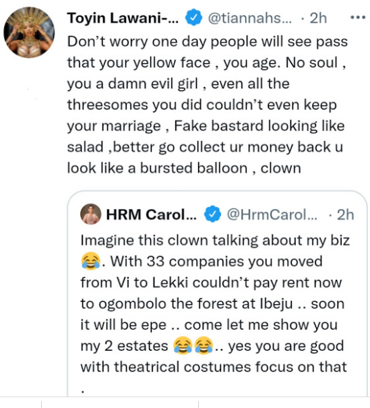
Task: Click the HRM Carol display name
Action: 151,214
